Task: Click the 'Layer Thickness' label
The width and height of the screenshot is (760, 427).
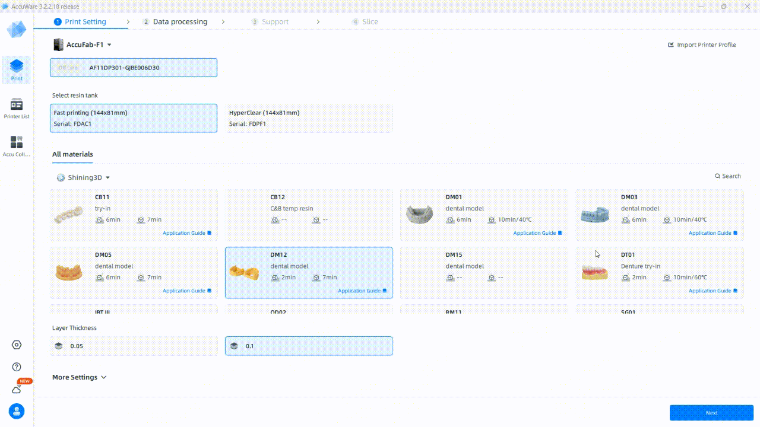Action: coord(74,328)
